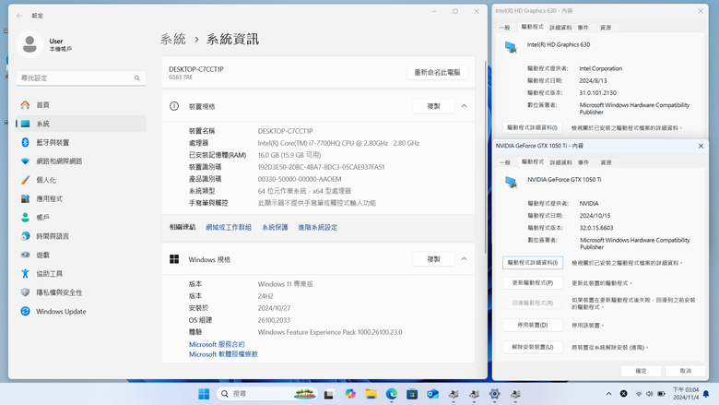Open 遊戲 gaming settings
Screen dimensions: 719x405
[81, 255]
